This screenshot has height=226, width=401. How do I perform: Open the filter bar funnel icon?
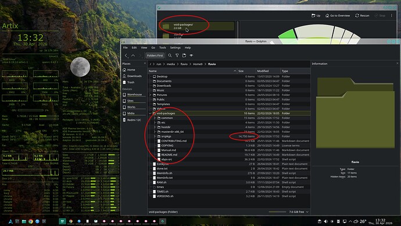pyautogui.click(x=177, y=55)
